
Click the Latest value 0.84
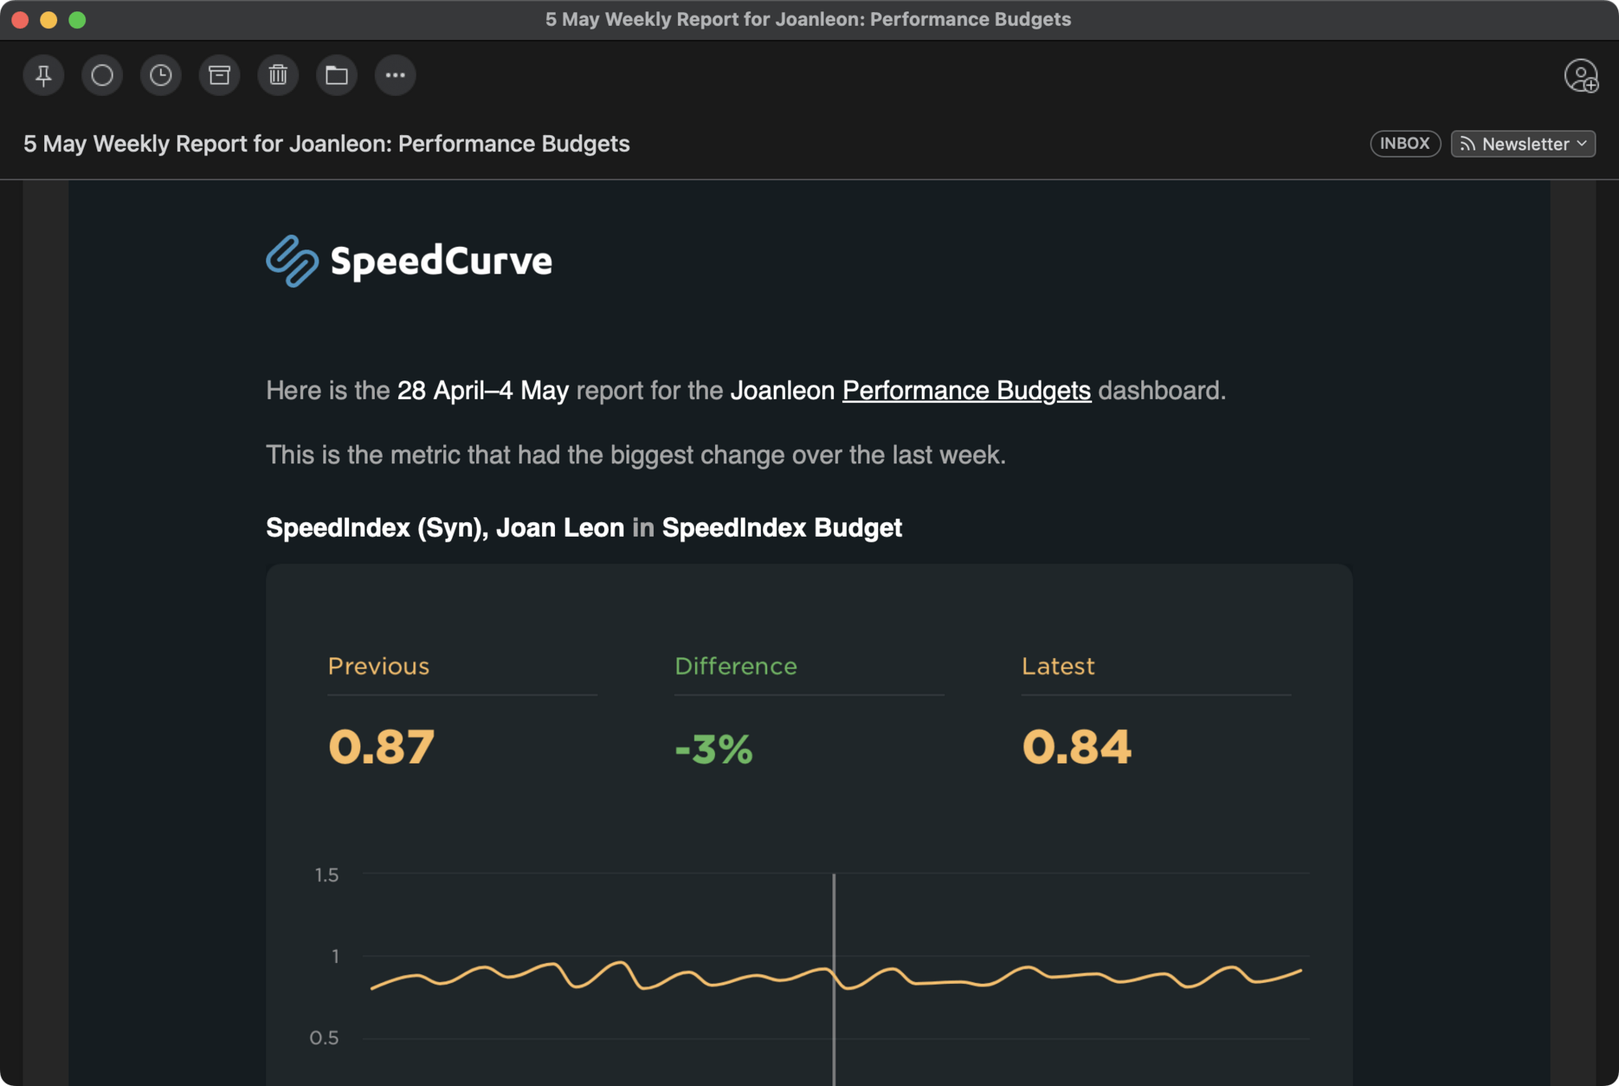click(x=1076, y=747)
